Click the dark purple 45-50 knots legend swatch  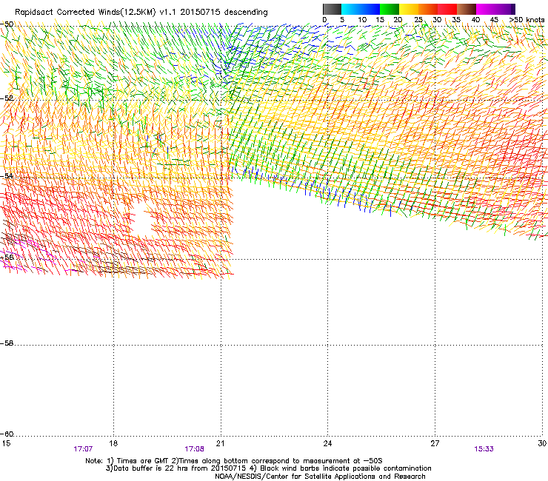505,9
